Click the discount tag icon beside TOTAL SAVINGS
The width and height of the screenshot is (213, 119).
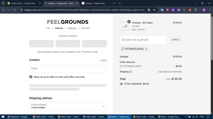[121, 84]
